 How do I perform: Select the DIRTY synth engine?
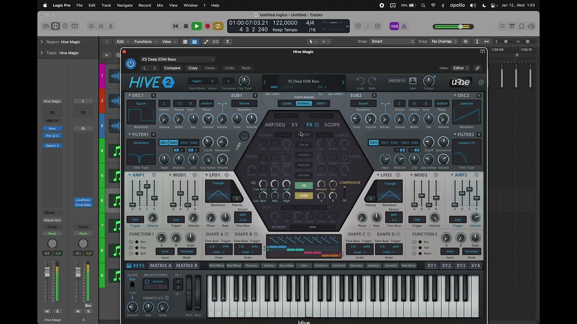321,103
